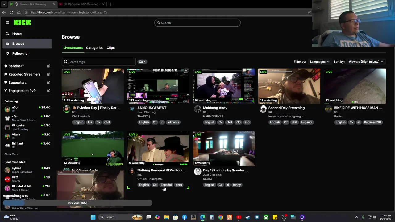
Task: Select the funny tag on Day 187
Action: pyautogui.click(x=237, y=185)
